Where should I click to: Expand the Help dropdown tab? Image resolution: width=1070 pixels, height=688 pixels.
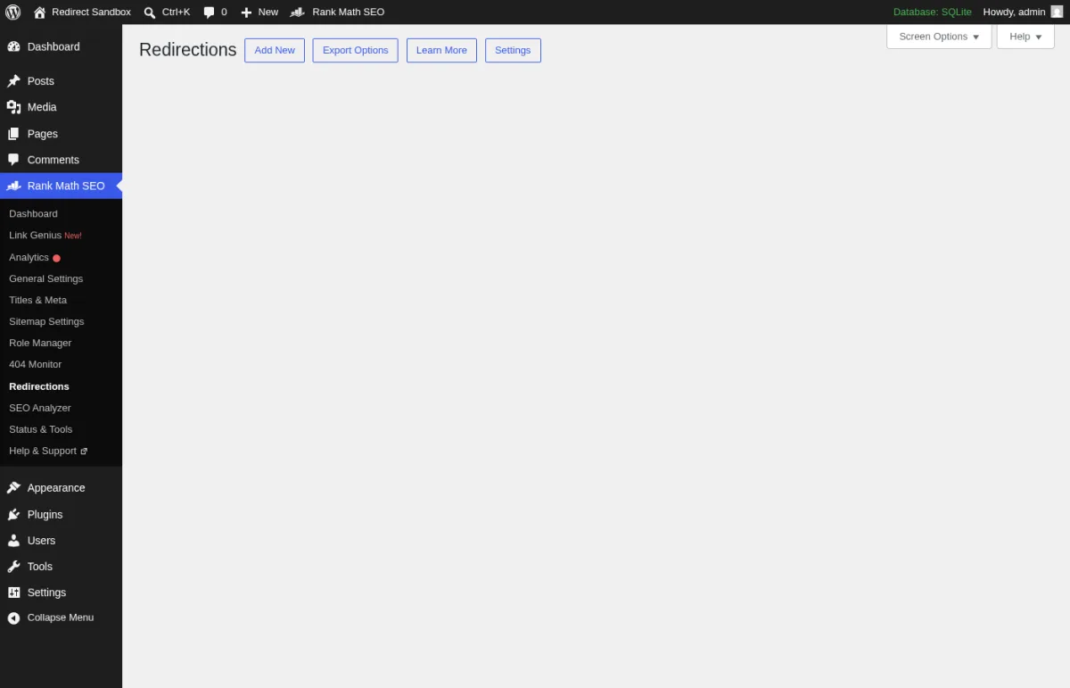coord(1025,37)
